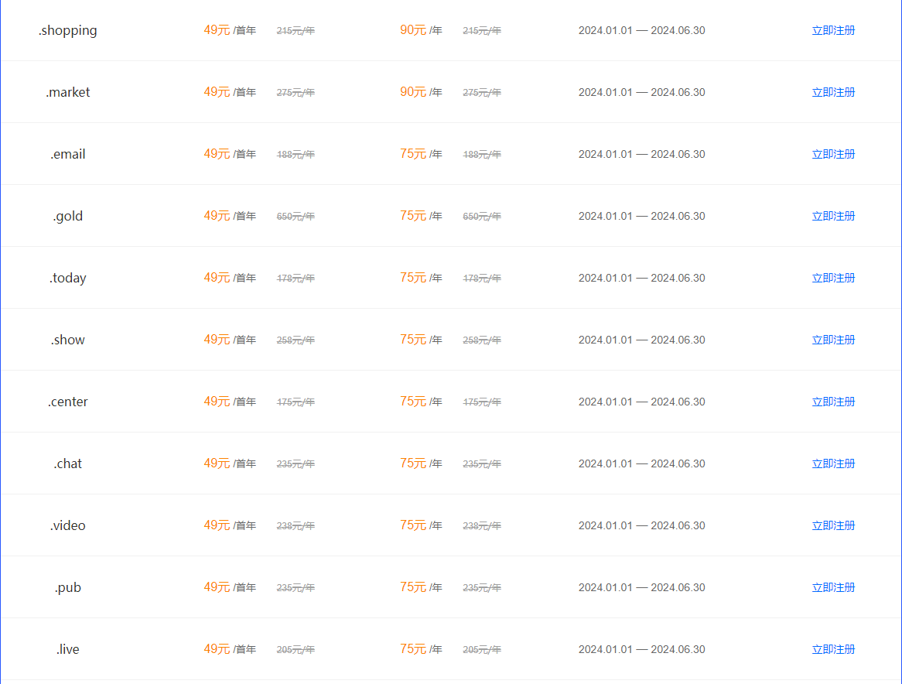Register .center domain with 立即注册 link
The height and width of the screenshot is (684, 902).
pyautogui.click(x=833, y=402)
